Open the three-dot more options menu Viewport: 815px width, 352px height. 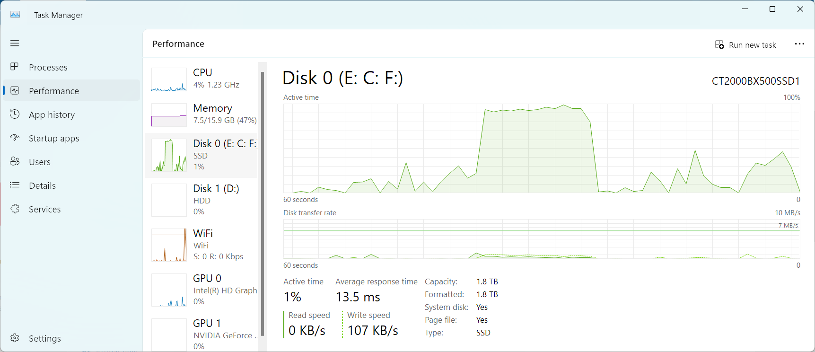point(799,44)
